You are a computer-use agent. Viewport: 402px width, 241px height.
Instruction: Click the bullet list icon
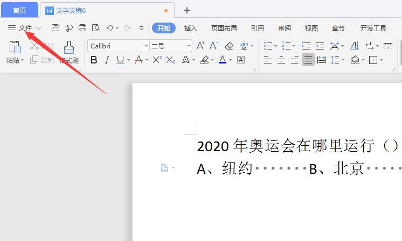(x=268, y=46)
